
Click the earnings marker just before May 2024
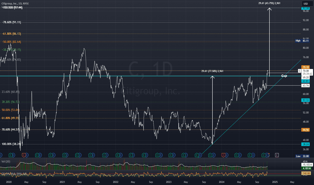click(237, 155)
